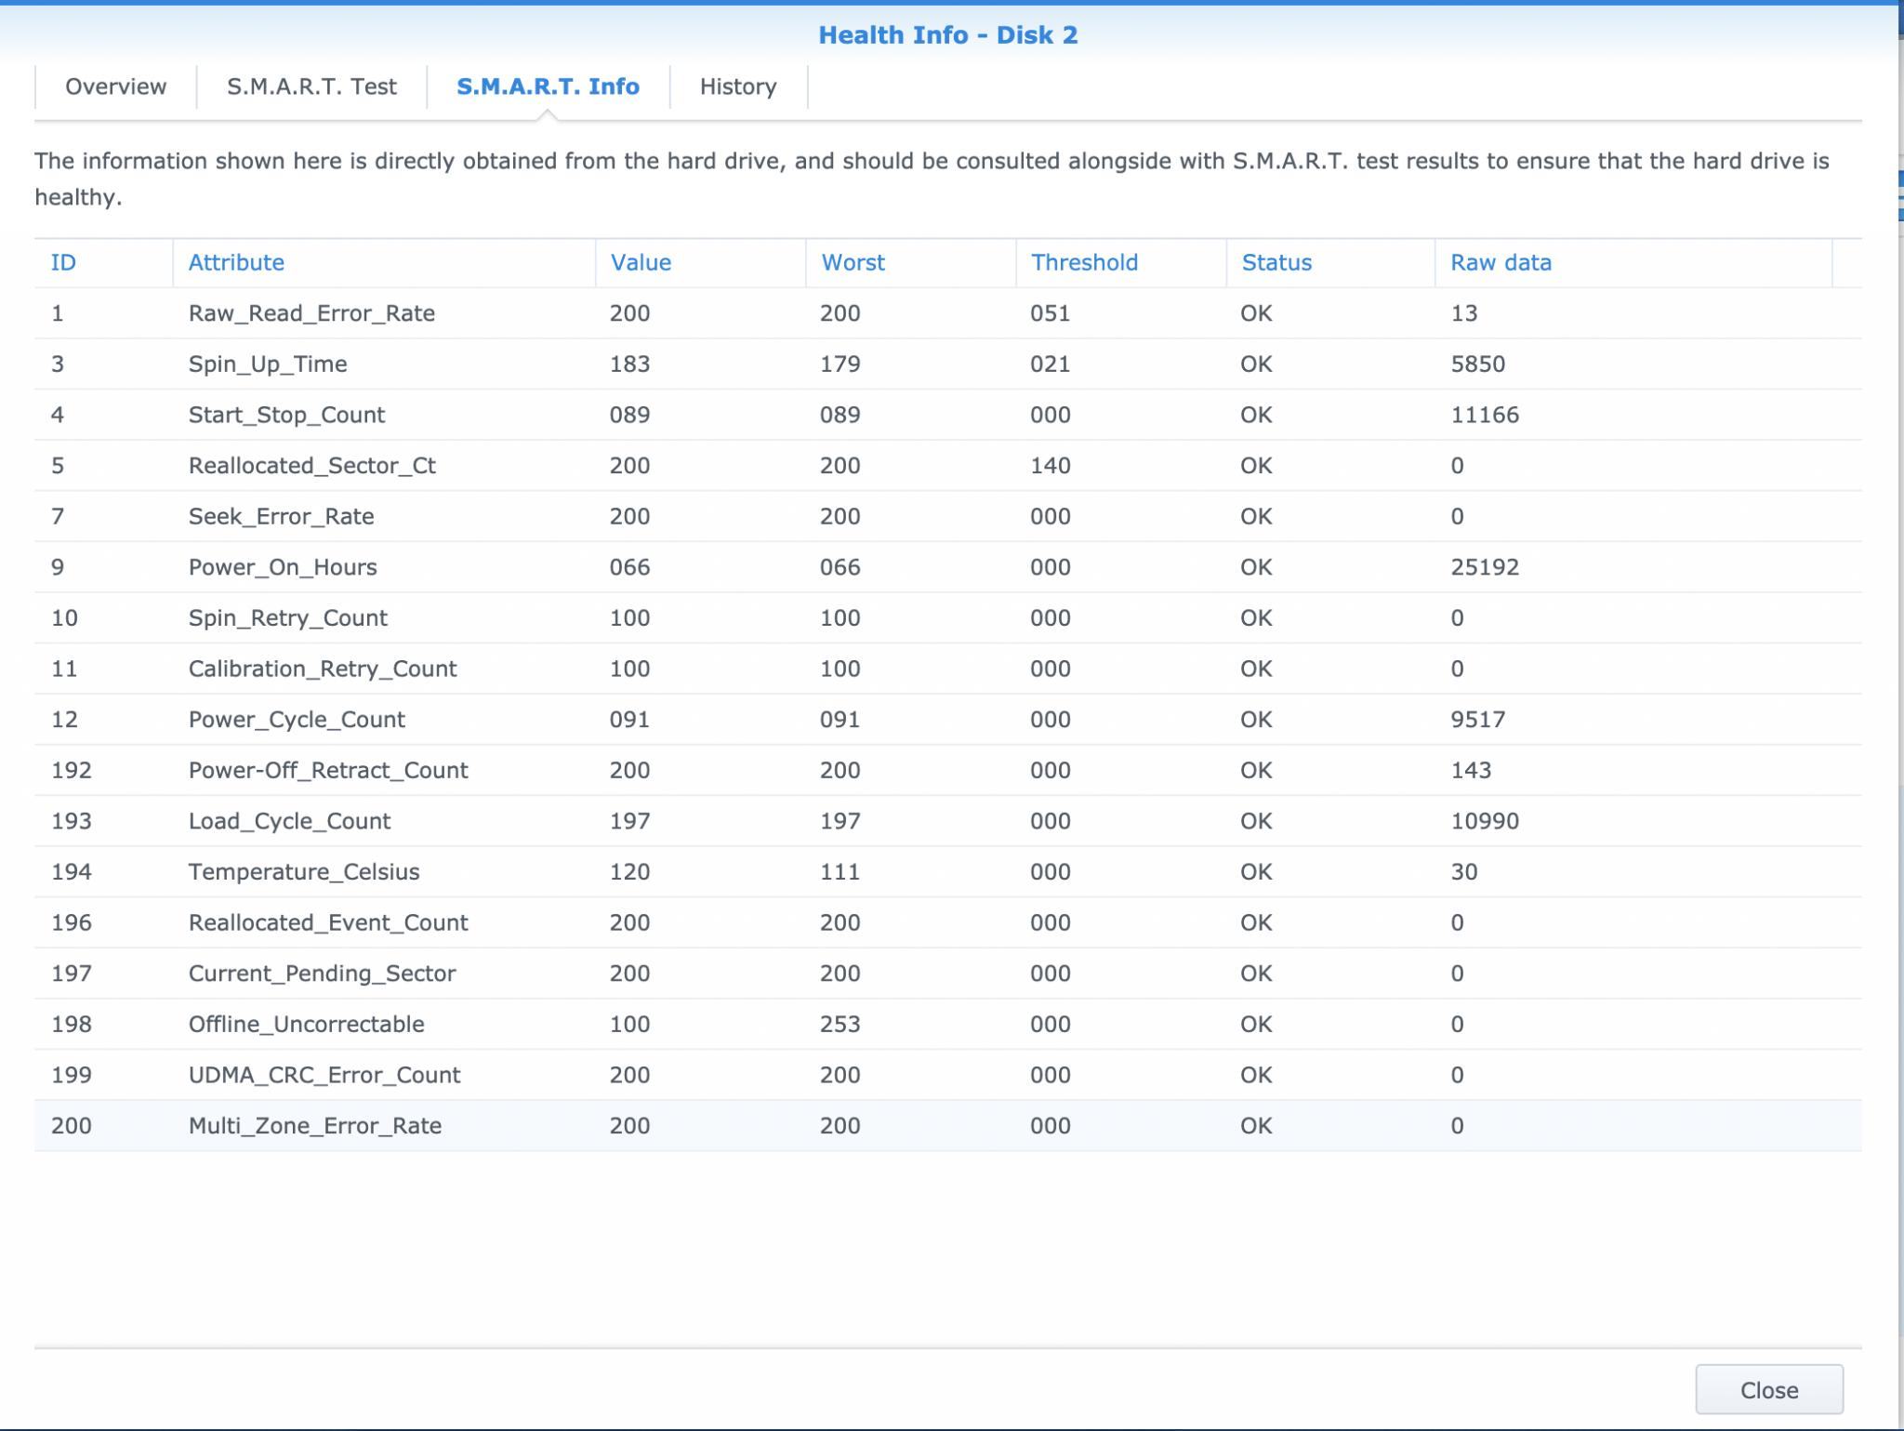Select the Start_Stop_Count attribute

286,415
